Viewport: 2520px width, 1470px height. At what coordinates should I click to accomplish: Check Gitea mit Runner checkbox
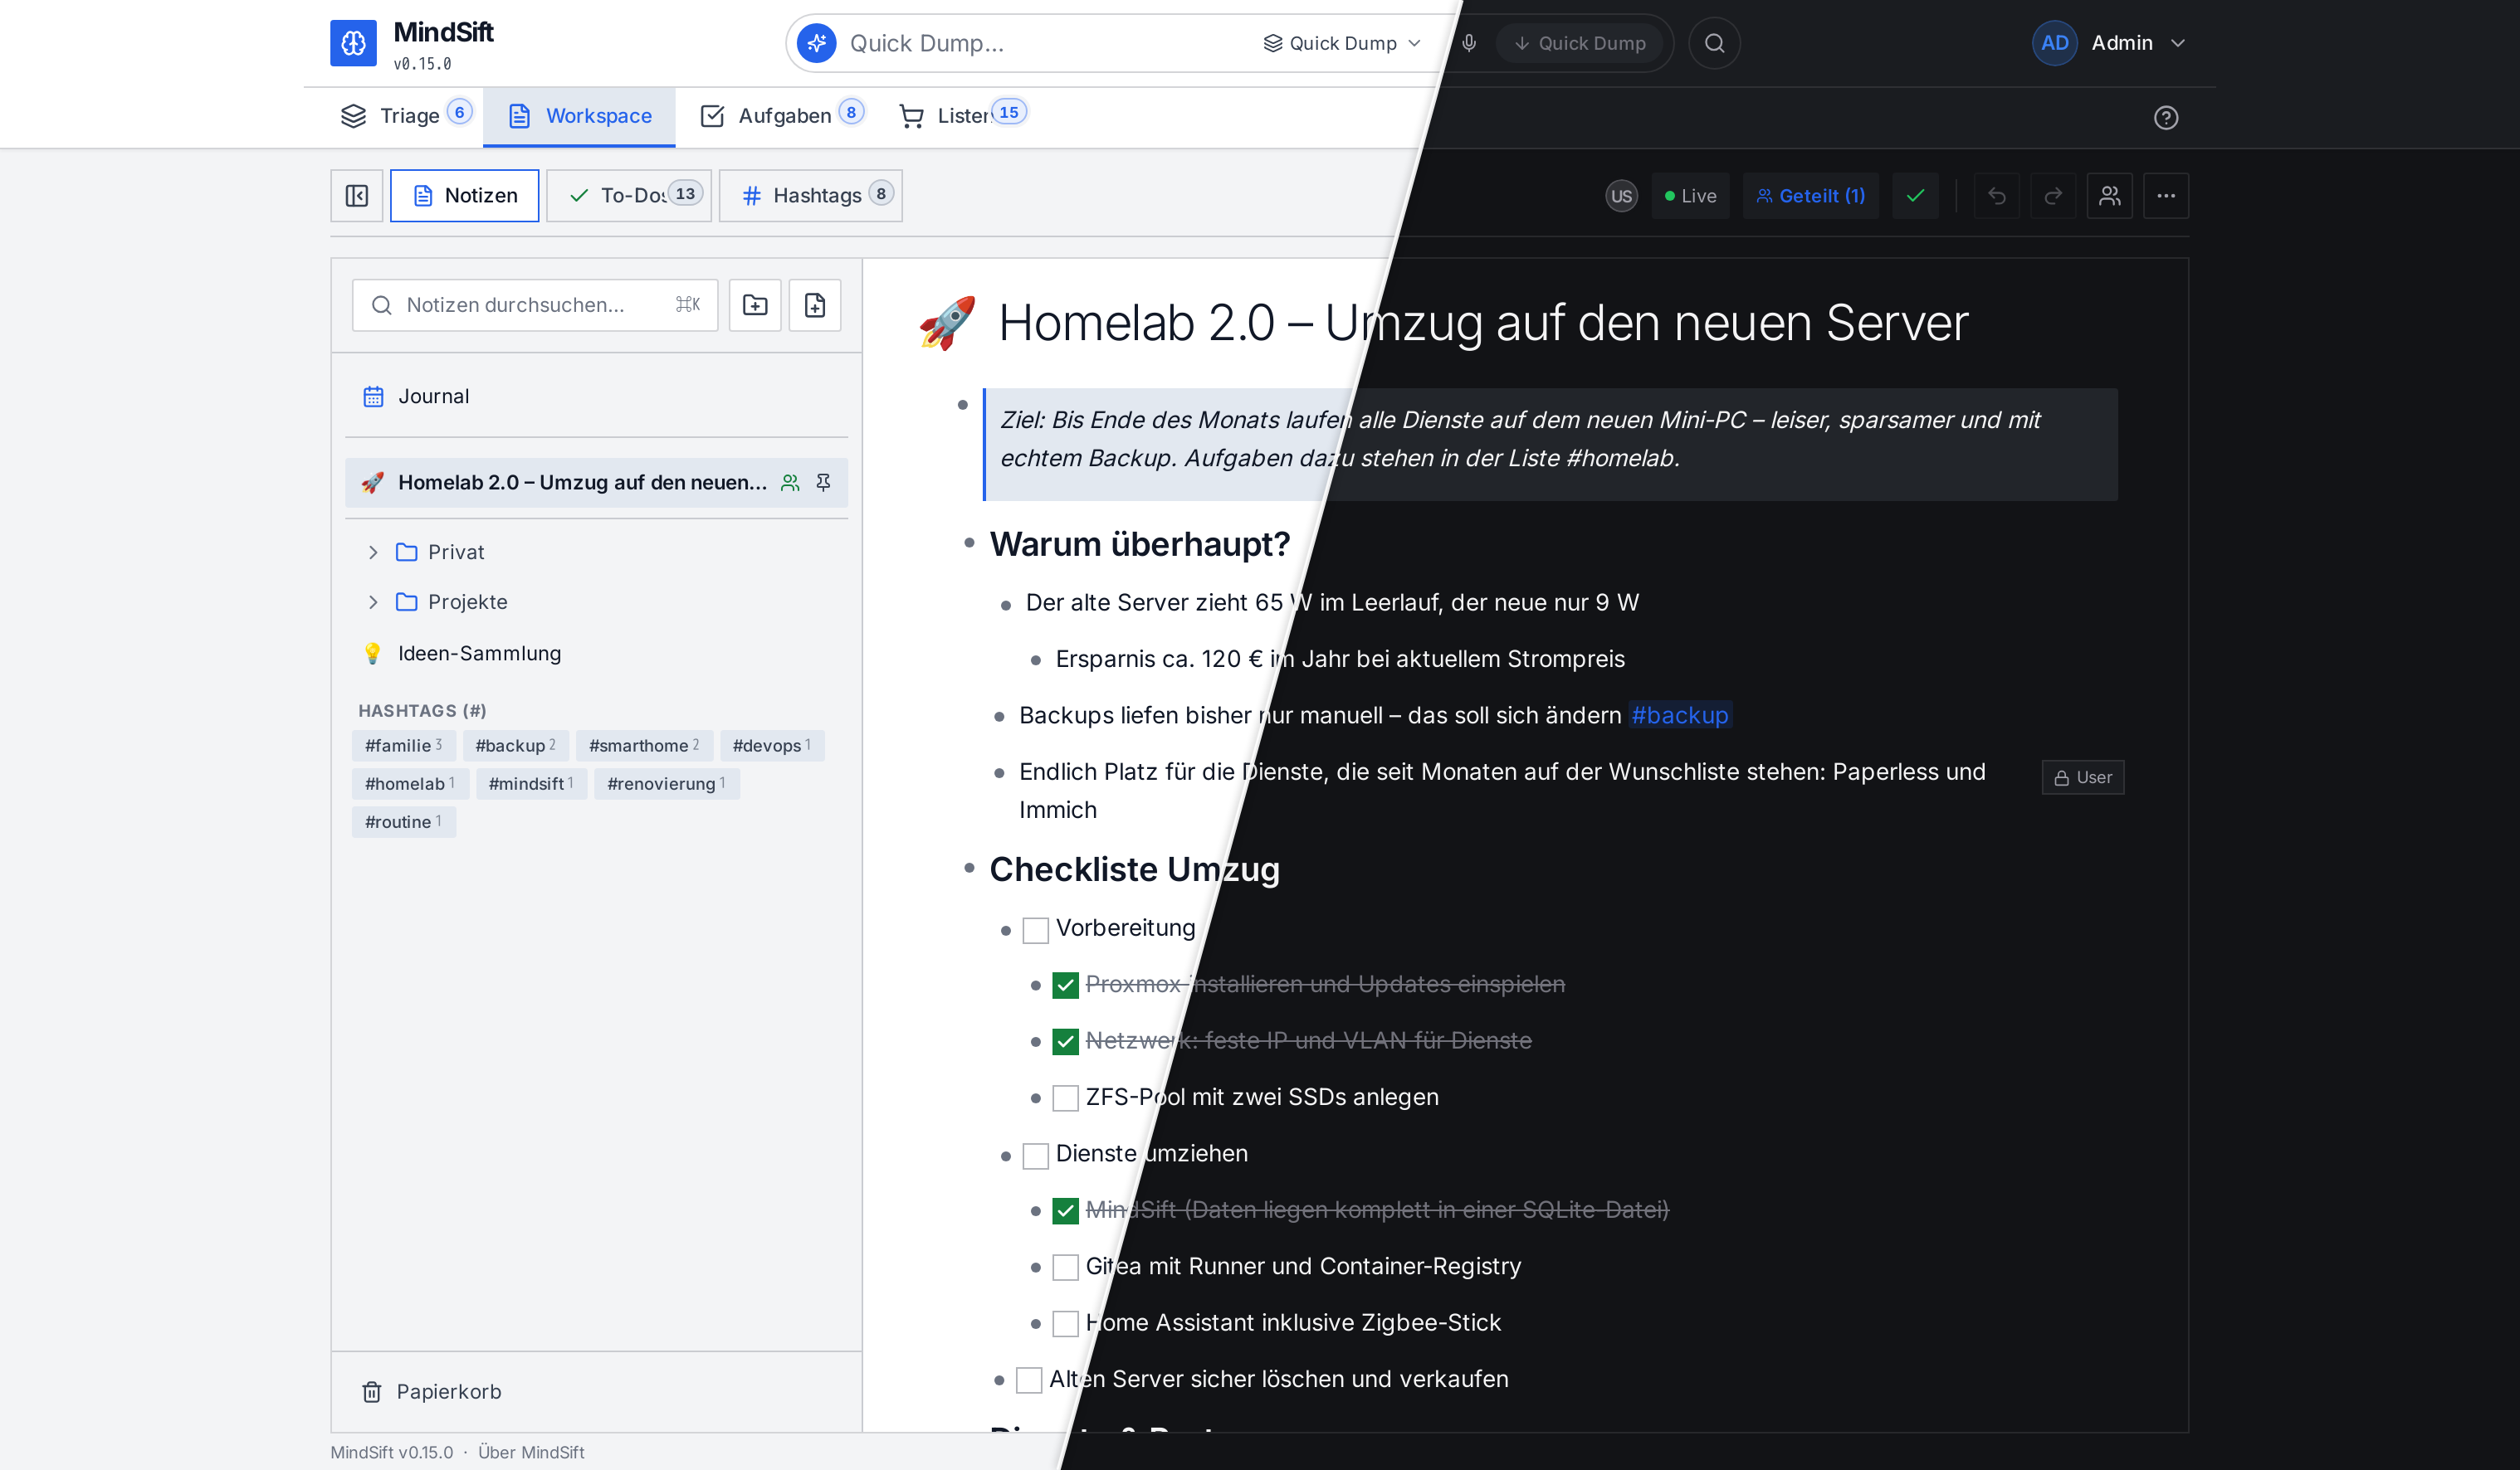tap(1065, 1268)
